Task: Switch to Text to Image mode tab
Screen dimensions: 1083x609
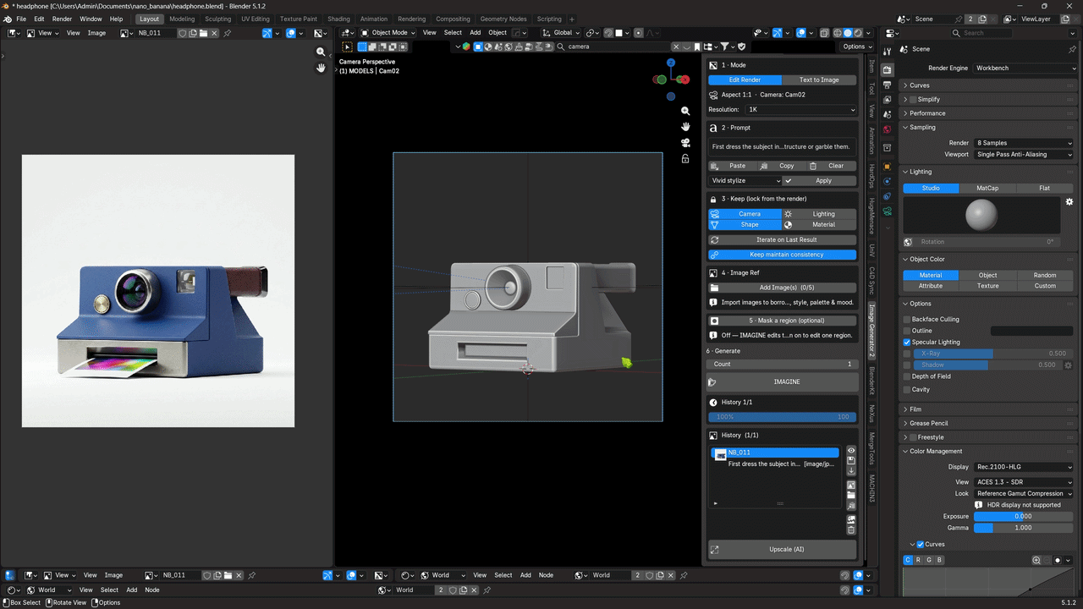Action: click(819, 80)
